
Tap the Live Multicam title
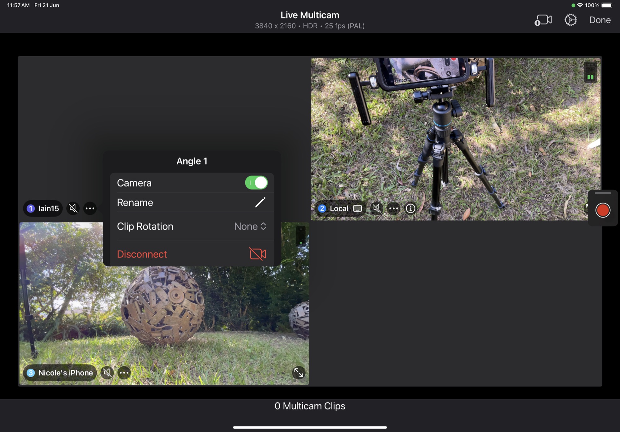point(310,15)
